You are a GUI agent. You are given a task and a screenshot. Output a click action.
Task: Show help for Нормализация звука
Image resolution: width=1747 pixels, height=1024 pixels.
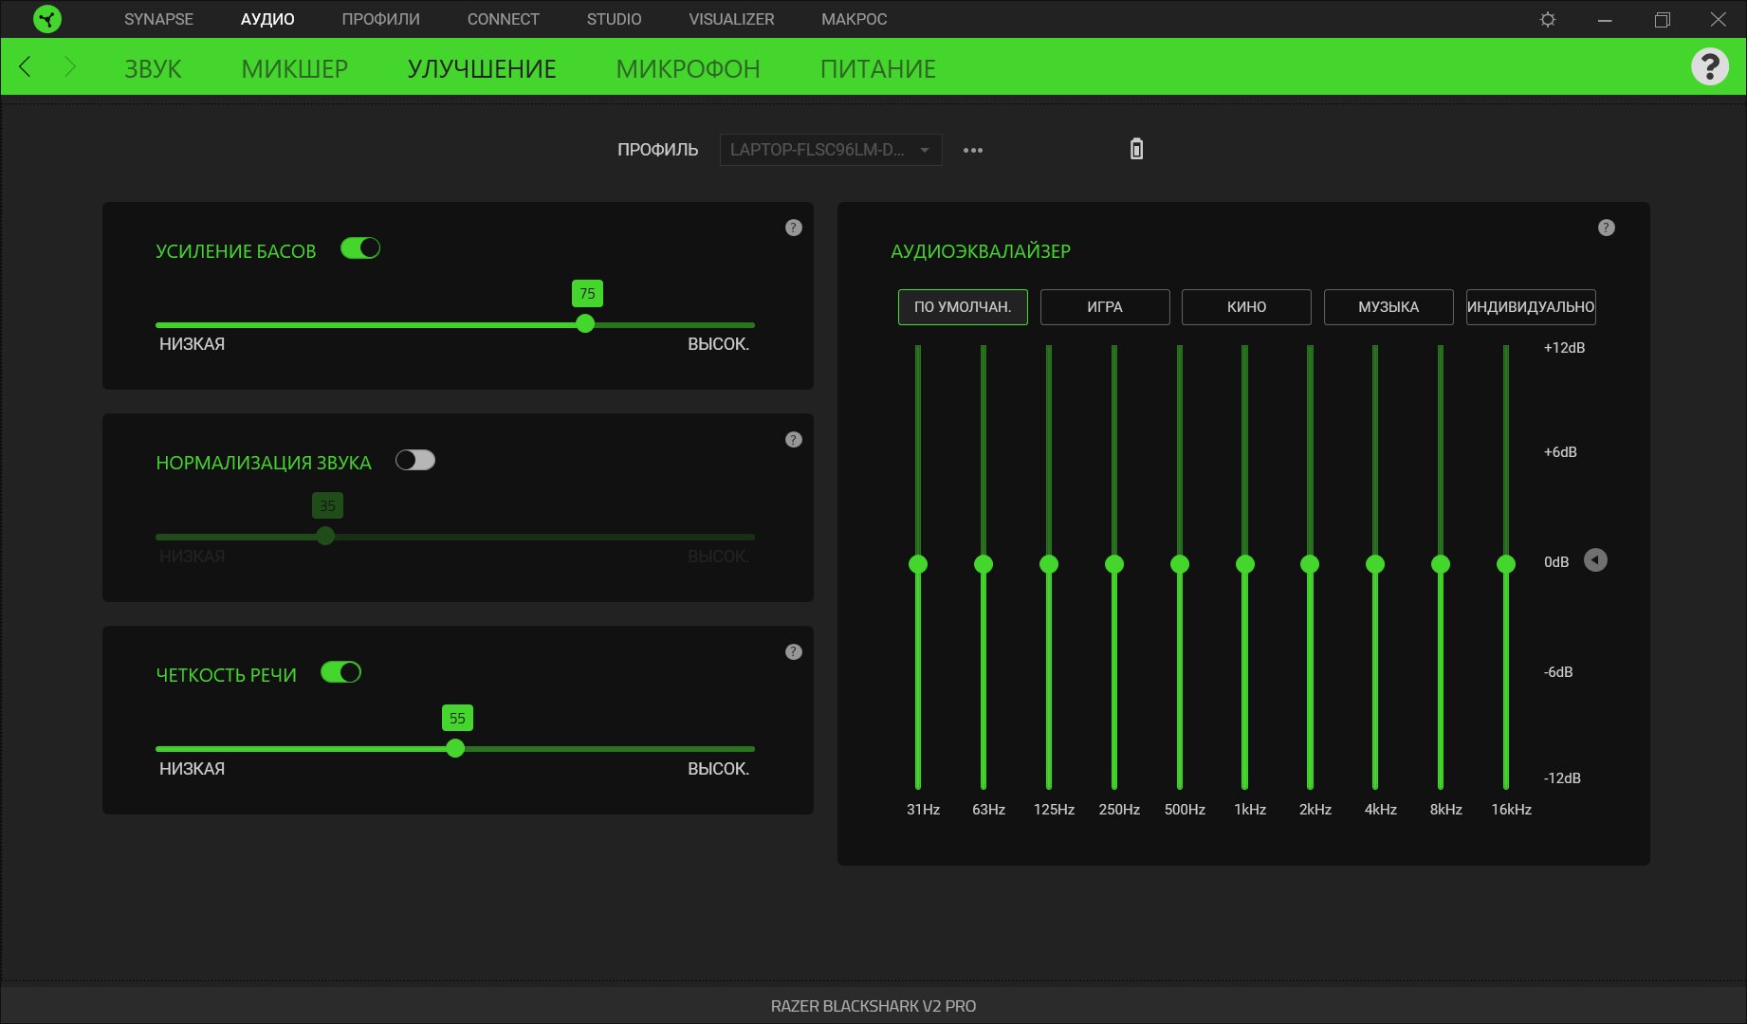coord(794,440)
